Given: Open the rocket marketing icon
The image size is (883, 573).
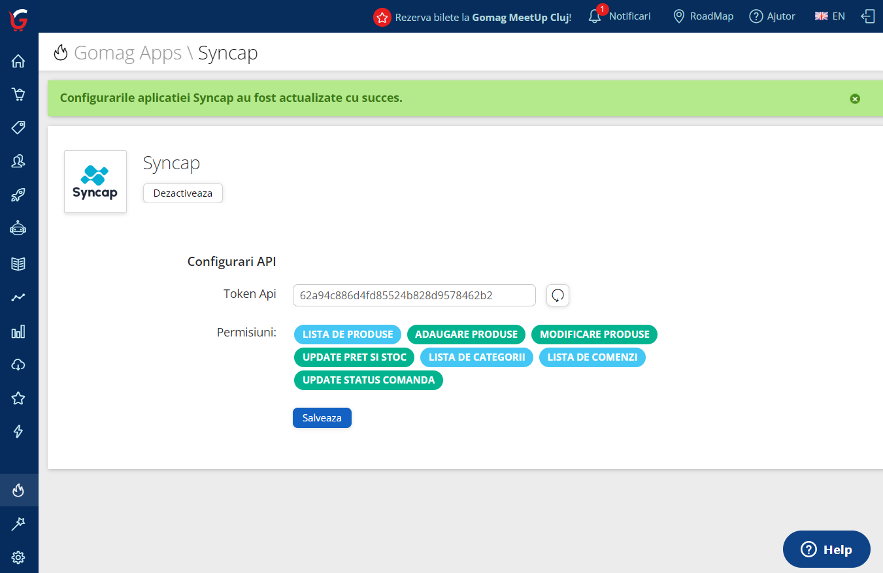Looking at the screenshot, I should 18,195.
